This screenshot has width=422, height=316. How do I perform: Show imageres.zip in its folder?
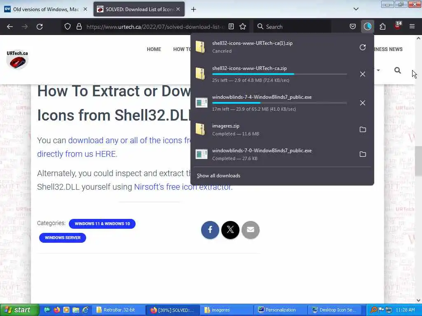363,130
